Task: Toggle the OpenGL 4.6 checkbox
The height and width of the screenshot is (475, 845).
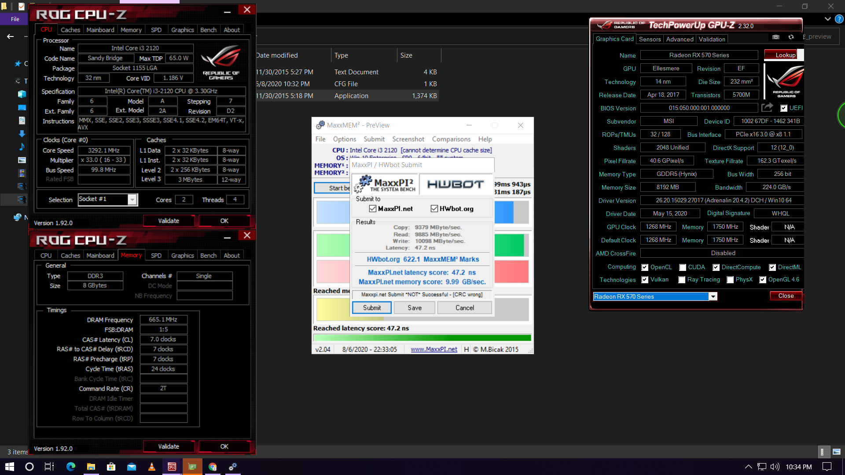Action: point(763,280)
